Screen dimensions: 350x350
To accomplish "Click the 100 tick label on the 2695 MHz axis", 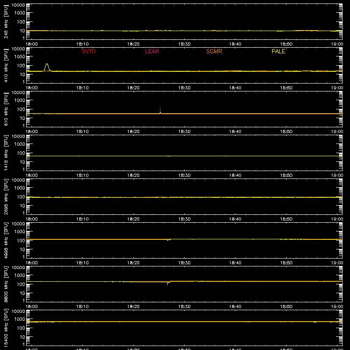I will point(21,197).
